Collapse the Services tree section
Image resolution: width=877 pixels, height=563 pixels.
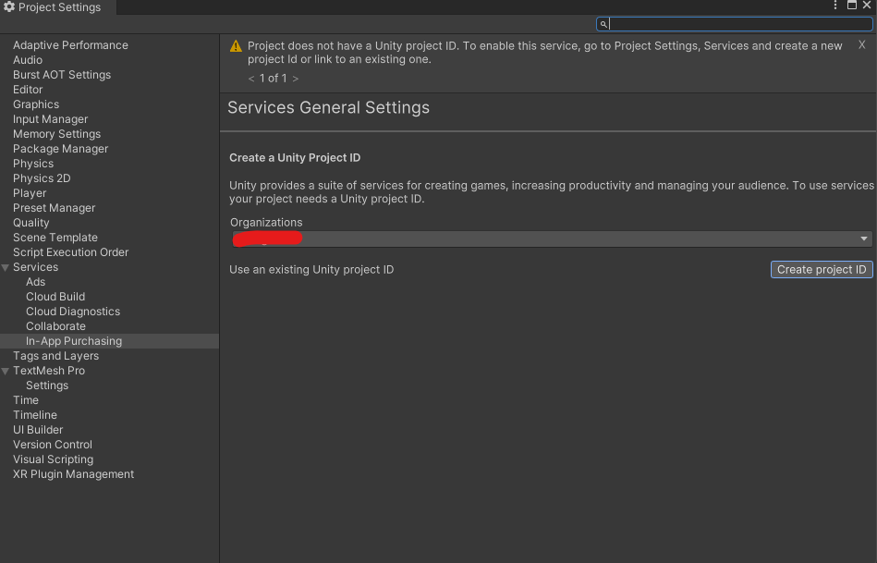click(x=6, y=267)
